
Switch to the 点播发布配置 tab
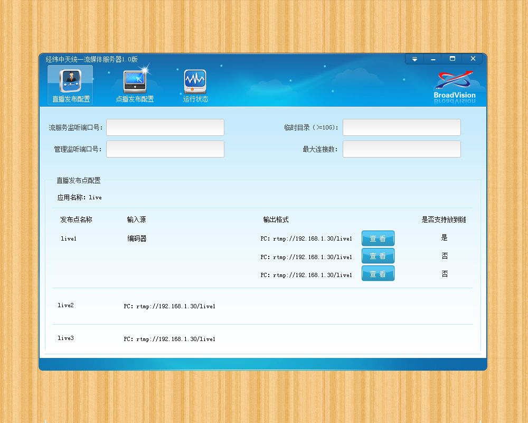135,85
